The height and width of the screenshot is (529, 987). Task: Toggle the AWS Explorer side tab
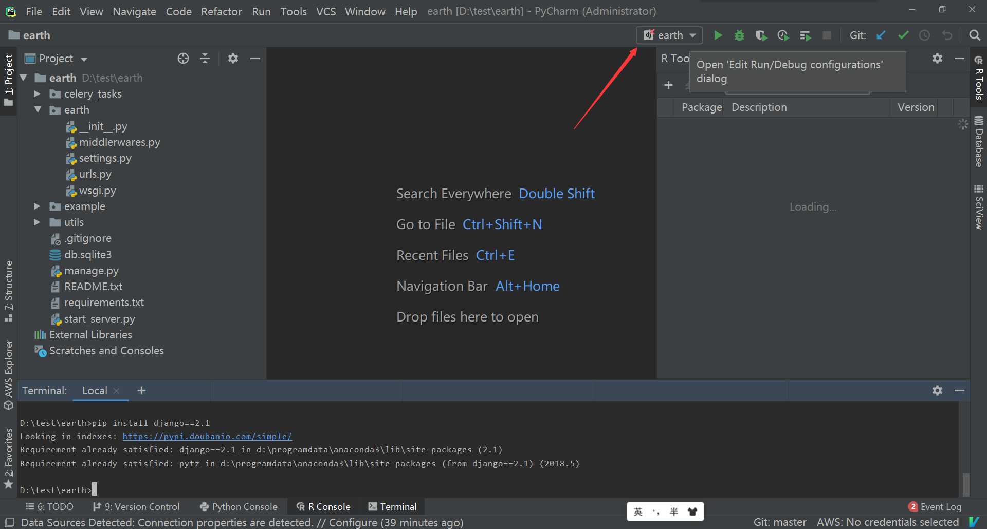tap(9, 375)
